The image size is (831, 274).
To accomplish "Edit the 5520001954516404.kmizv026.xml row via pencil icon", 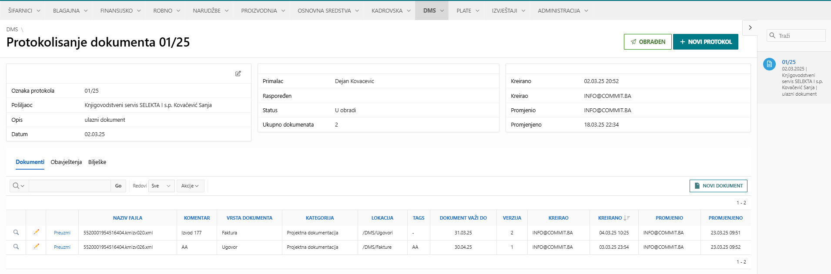I will [x=36, y=247].
